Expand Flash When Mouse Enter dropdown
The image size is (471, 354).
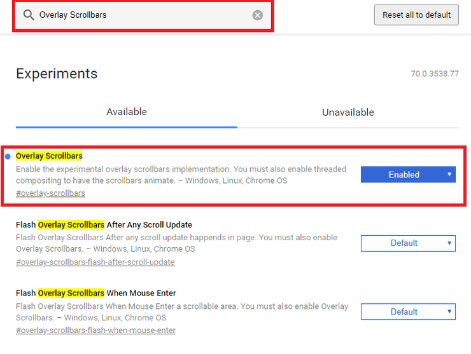[x=408, y=312]
